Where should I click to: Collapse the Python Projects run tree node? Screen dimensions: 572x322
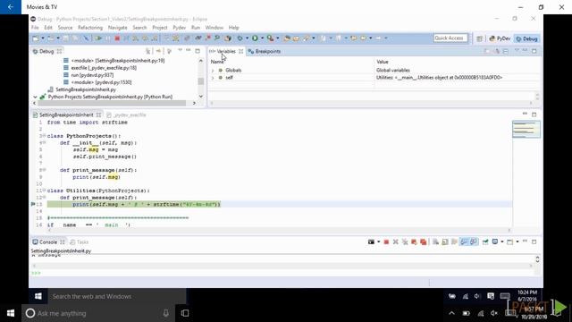pos(35,97)
